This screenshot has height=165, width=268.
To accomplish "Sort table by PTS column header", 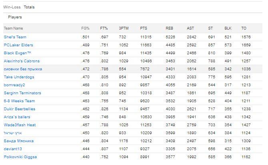I will [144, 28].
